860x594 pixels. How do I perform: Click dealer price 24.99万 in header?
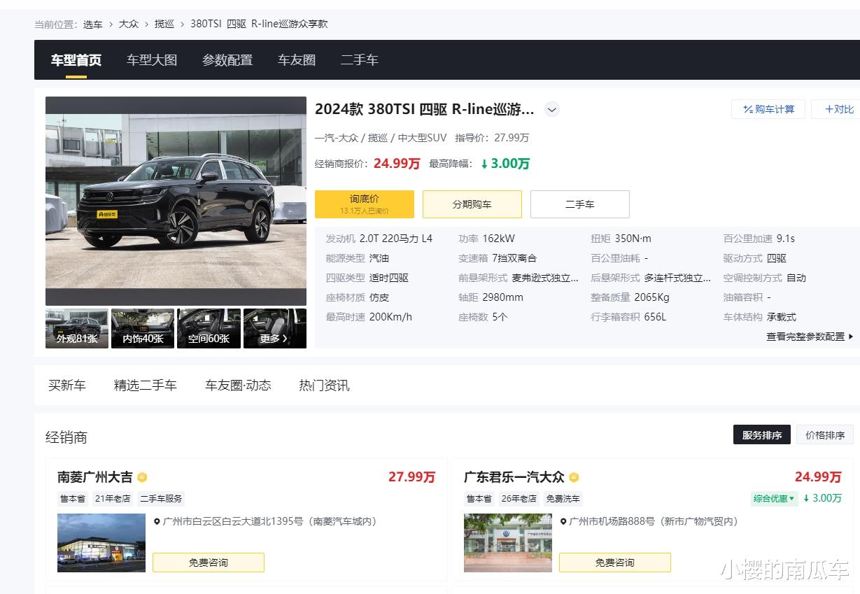(397, 164)
